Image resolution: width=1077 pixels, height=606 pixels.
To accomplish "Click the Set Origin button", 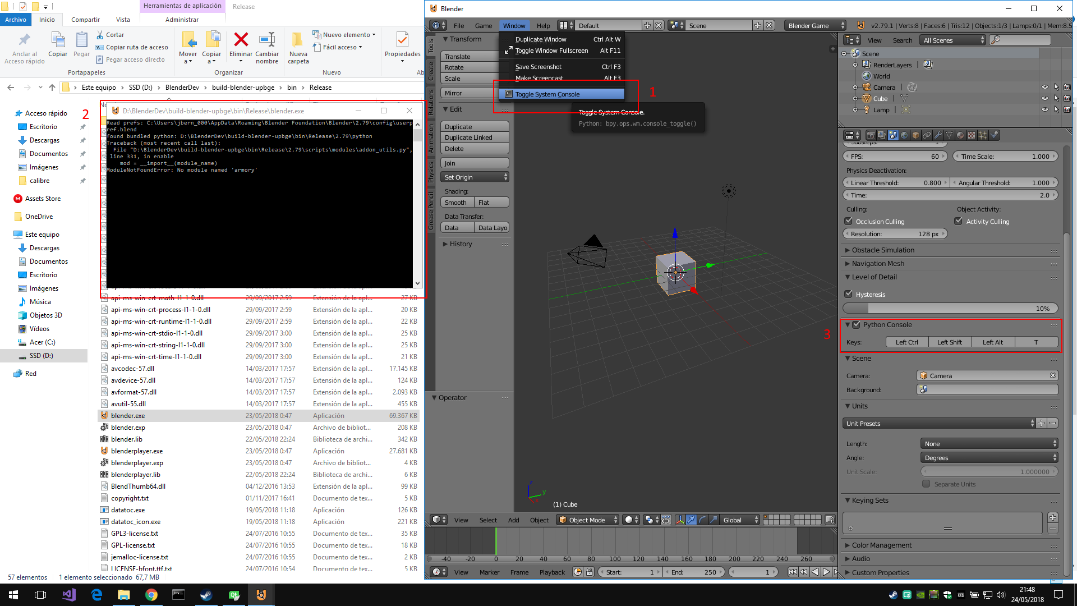I will (475, 177).
